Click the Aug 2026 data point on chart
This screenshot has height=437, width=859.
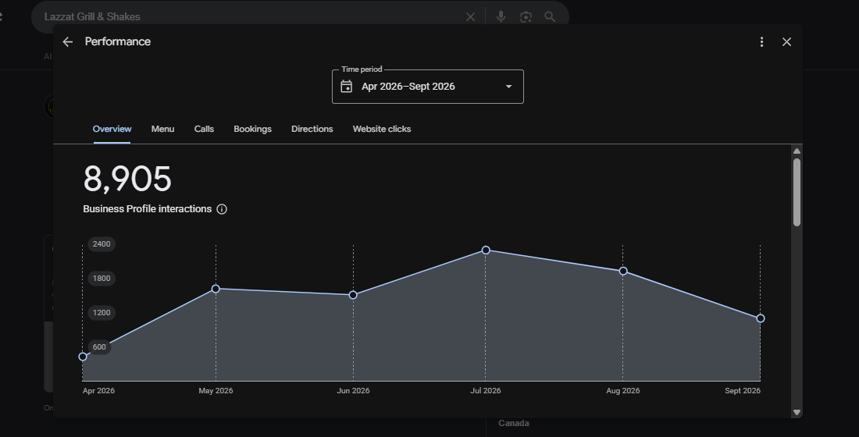coord(623,271)
